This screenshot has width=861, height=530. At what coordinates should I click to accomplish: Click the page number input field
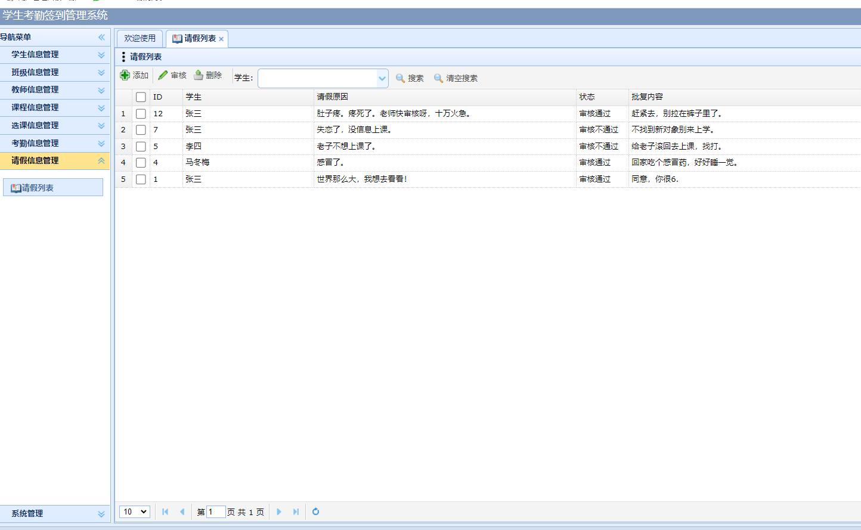(x=216, y=512)
